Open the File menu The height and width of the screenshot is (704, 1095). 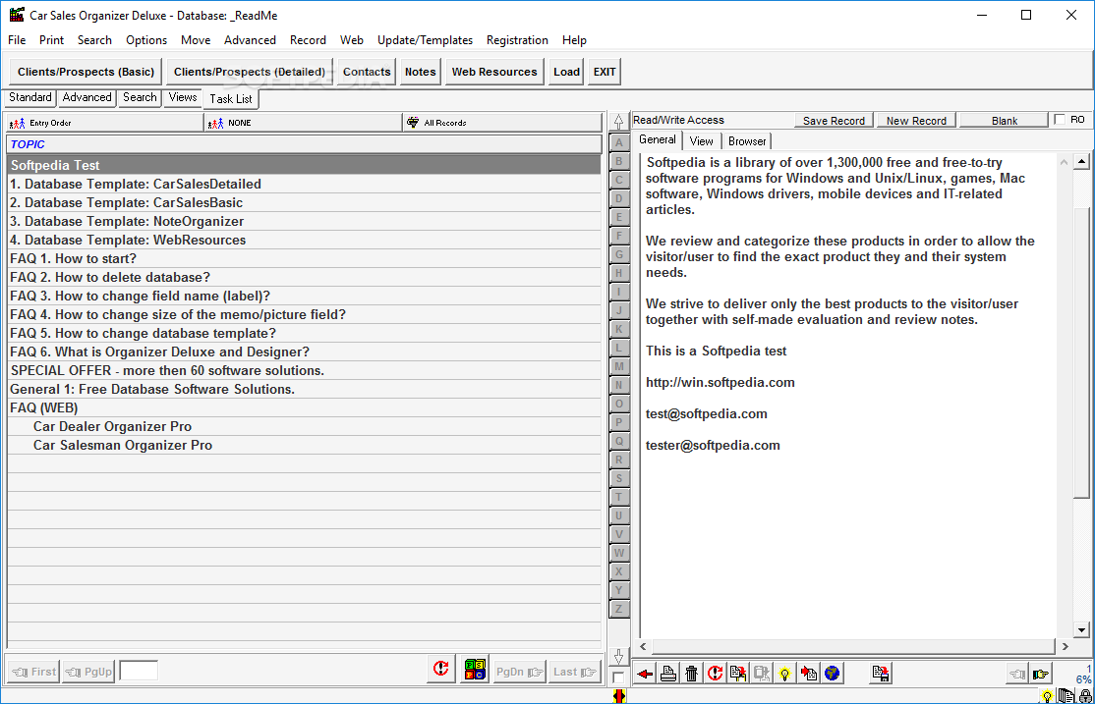(17, 40)
